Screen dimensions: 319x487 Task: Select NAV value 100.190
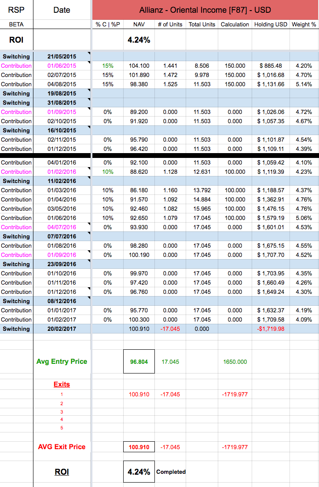pos(139,255)
